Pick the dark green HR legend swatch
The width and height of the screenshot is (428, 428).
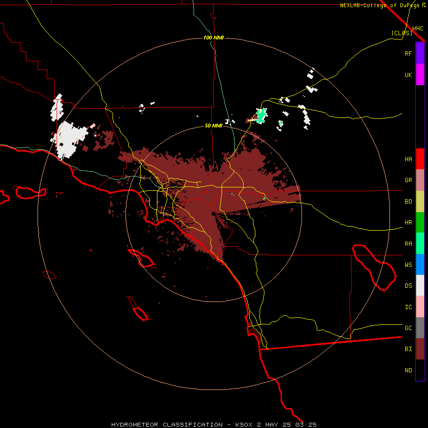420,223
